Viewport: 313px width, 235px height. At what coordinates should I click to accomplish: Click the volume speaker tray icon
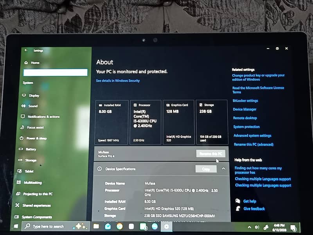(257, 227)
